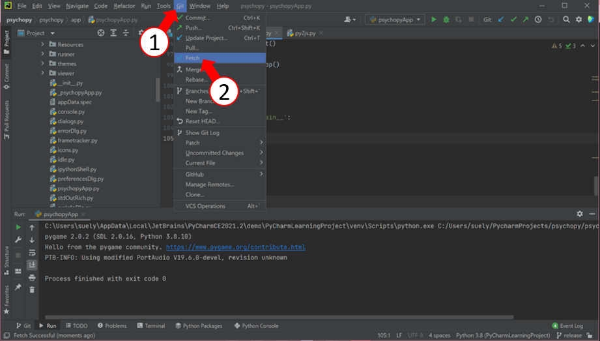This screenshot has width=600, height=341.
Task: Click the locate file target icon in Project panel
Action: pyautogui.click(x=101, y=33)
